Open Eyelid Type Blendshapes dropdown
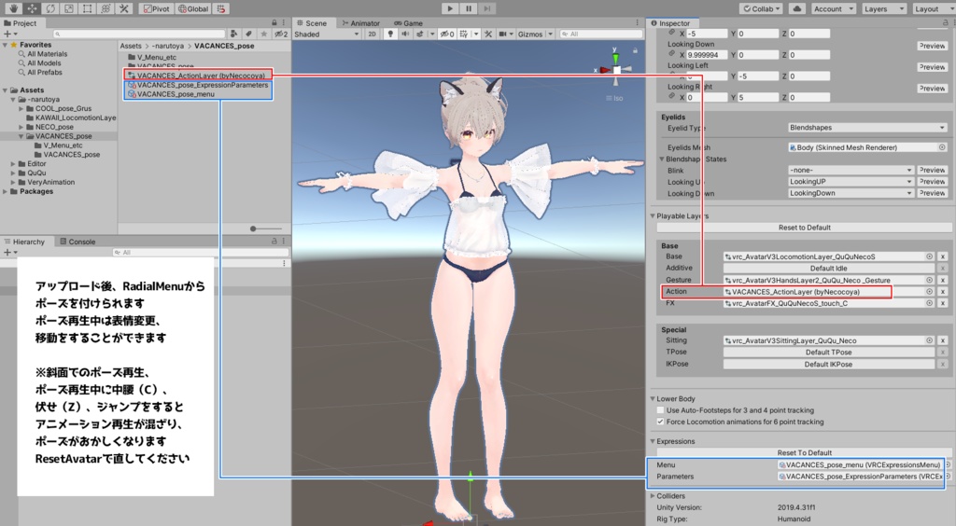Viewport: 956px width, 526px height. (x=867, y=128)
